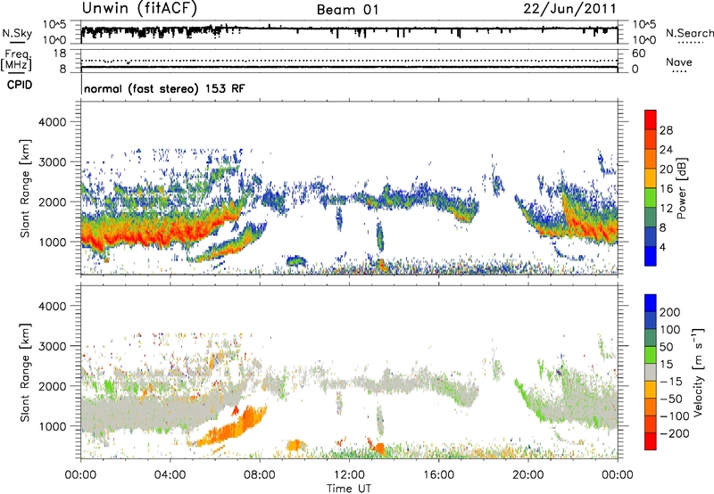This screenshot has width=714, height=494.
Task: Click the "Slant Range [km]" label of the velocity panel
Action: tap(25, 372)
